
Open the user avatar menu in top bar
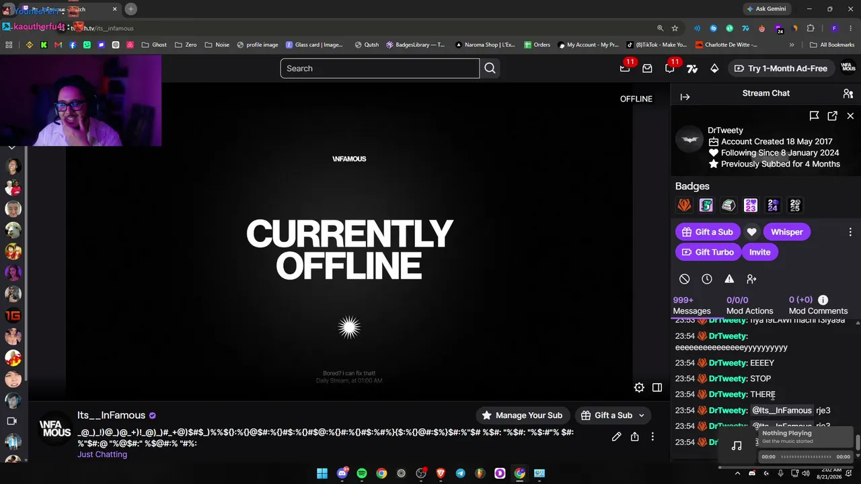(x=849, y=68)
